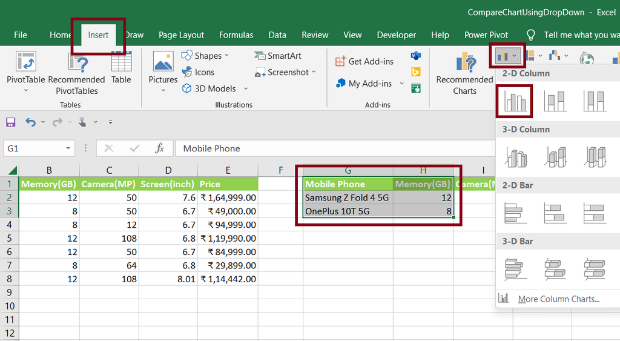
Task: Switch to the Formulas tab
Action: click(236, 35)
